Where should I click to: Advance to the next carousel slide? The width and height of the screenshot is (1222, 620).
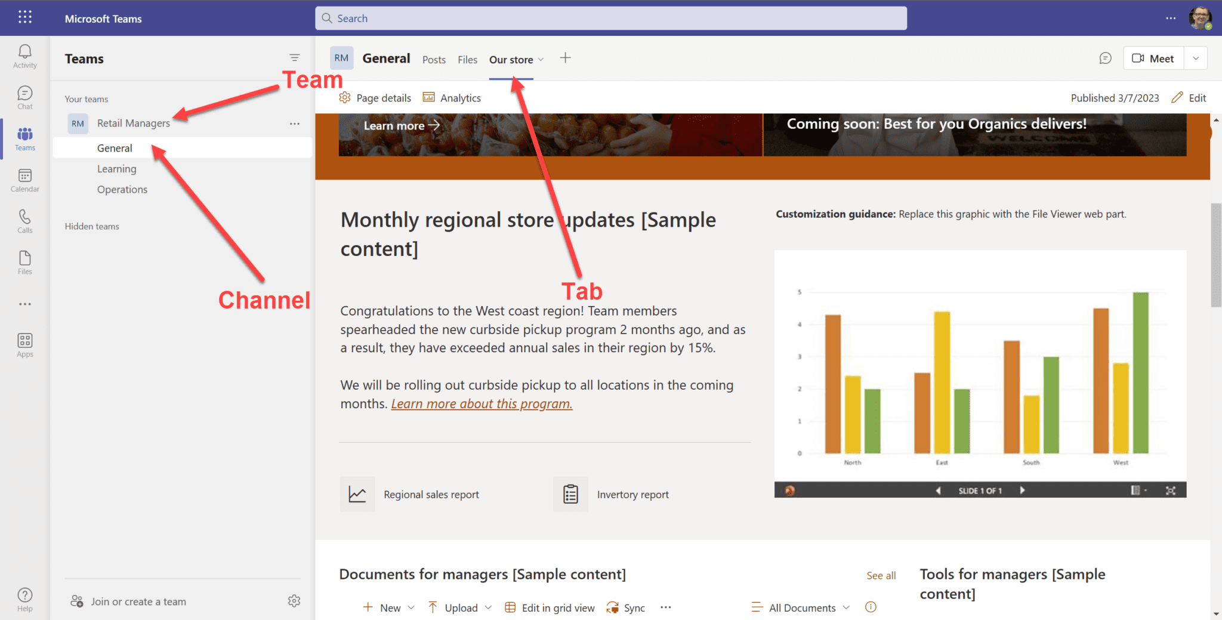pyautogui.click(x=1022, y=490)
